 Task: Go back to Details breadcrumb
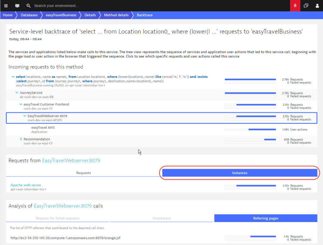[x=90, y=15]
